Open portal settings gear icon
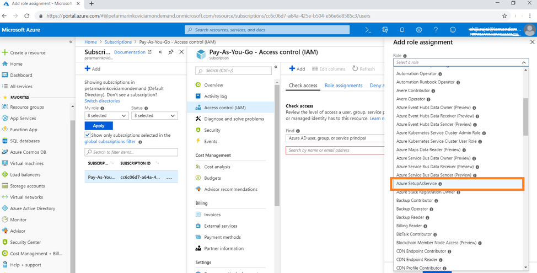537x273 pixels. click(419, 30)
